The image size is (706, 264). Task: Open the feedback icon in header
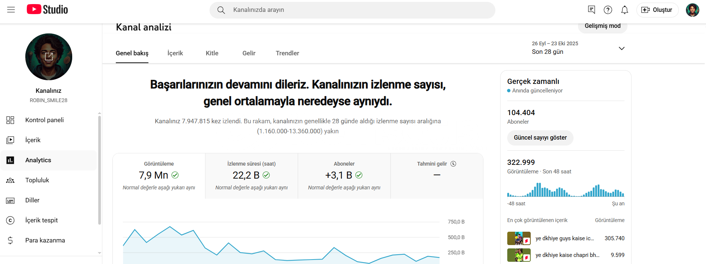[591, 10]
